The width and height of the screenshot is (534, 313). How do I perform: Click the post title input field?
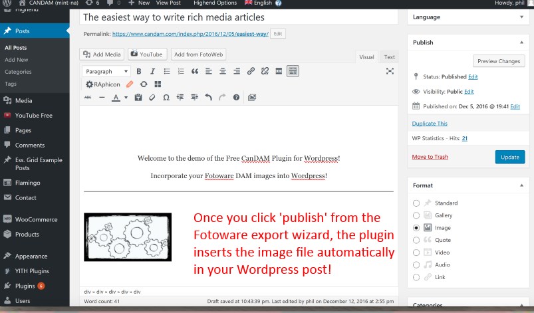[x=239, y=17]
